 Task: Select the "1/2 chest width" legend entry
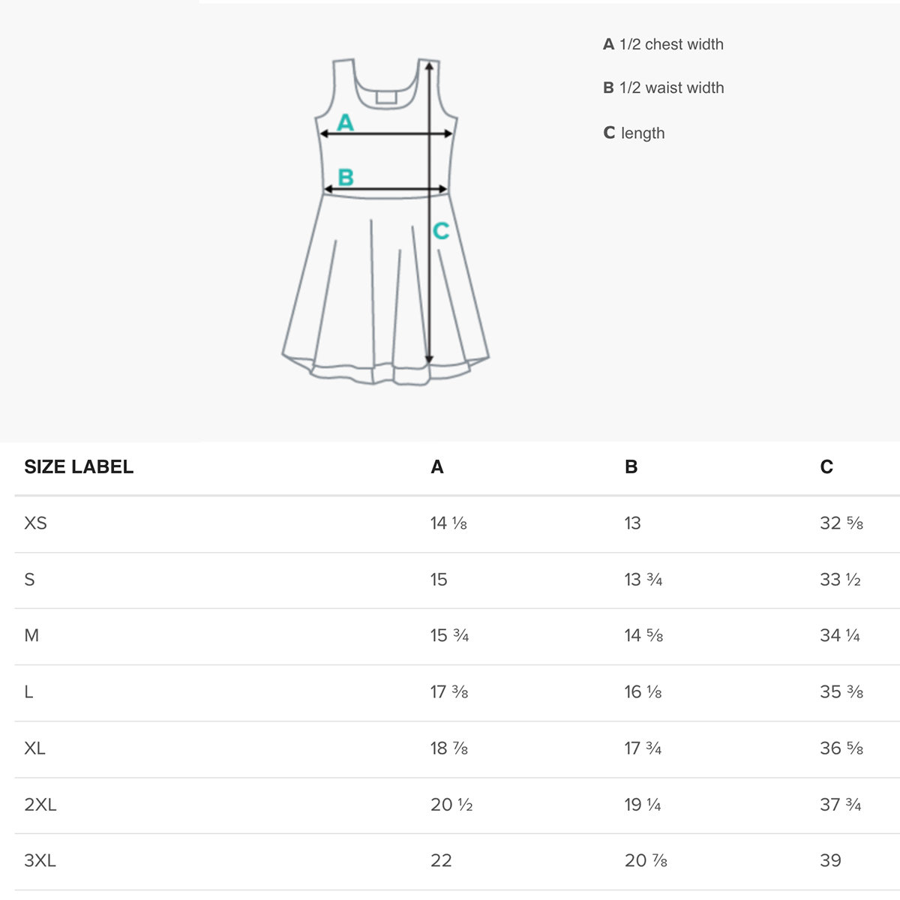click(x=663, y=44)
